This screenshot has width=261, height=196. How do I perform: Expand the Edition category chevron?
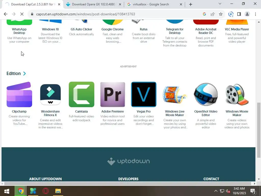(24, 73)
